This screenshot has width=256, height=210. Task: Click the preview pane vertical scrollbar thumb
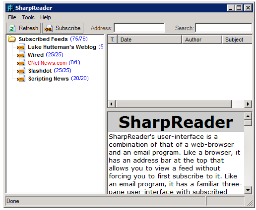point(248,123)
